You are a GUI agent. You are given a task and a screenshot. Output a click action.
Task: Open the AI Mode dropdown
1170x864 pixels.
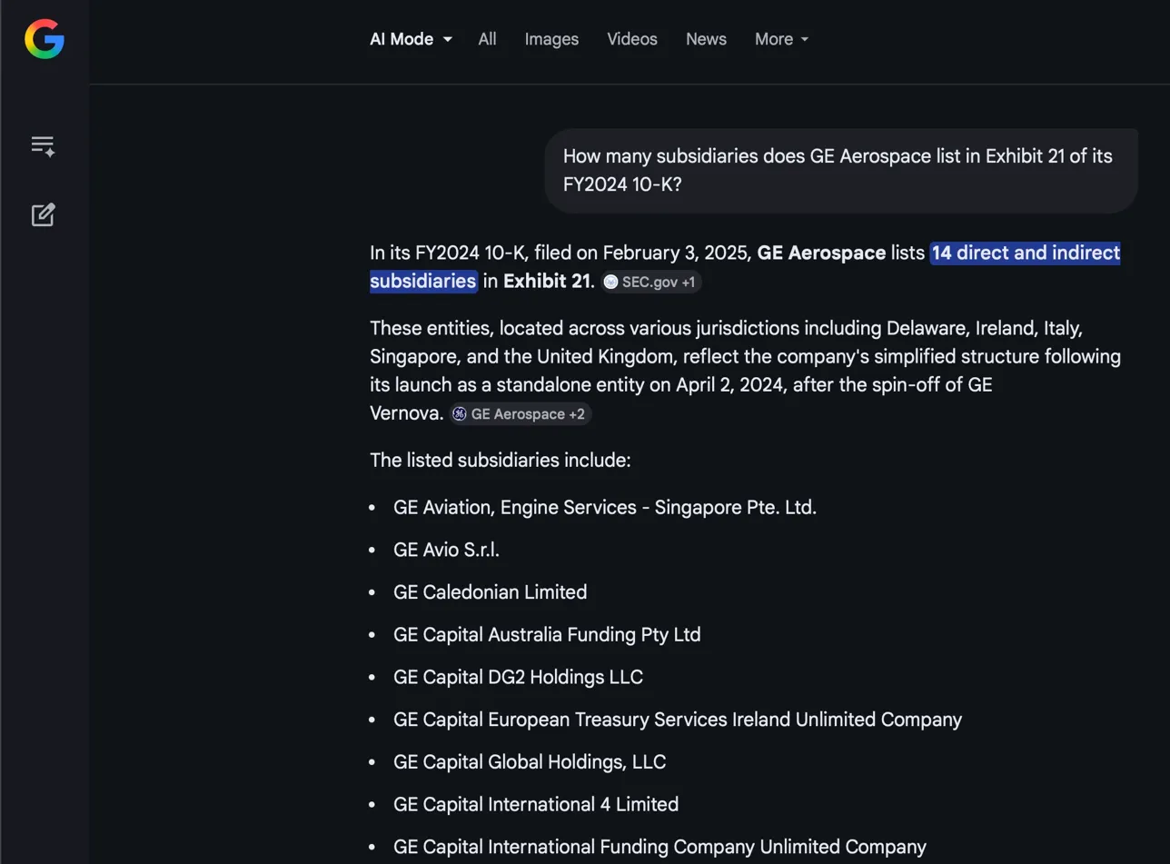point(411,39)
